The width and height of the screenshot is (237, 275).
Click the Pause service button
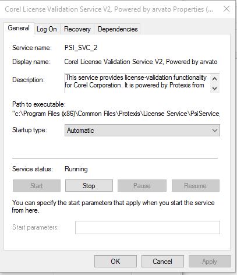coord(142,186)
